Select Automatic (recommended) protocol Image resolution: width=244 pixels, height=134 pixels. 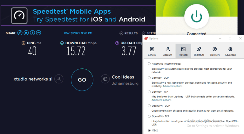tap(149, 64)
